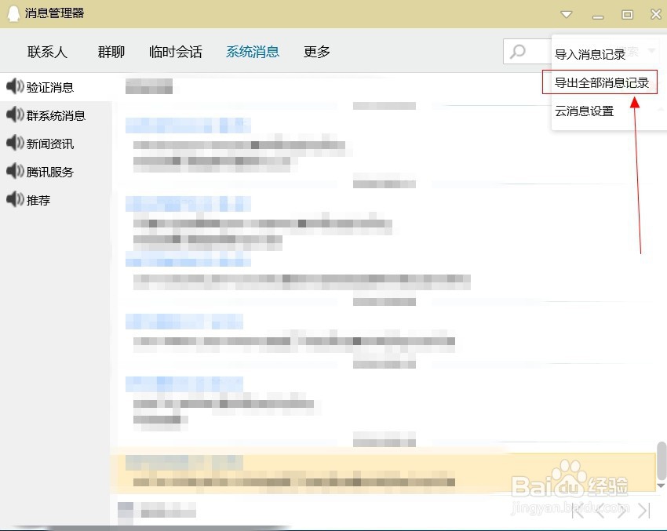Switch to the 群聊 tab
667x531 pixels.
tap(110, 51)
